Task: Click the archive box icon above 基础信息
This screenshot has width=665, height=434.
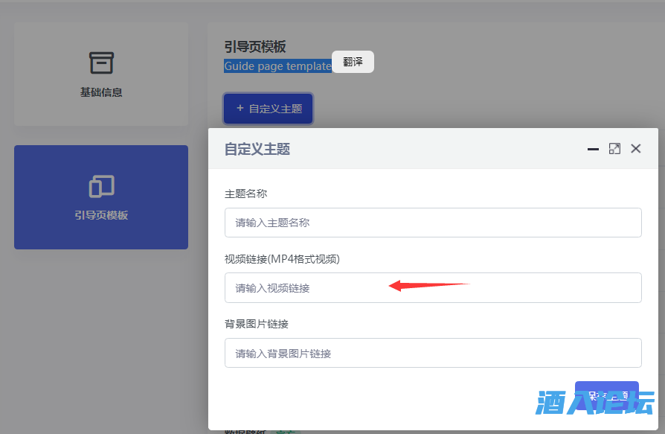Action: point(100,62)
